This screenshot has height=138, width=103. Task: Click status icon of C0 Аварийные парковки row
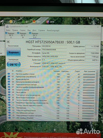[9, 102]
